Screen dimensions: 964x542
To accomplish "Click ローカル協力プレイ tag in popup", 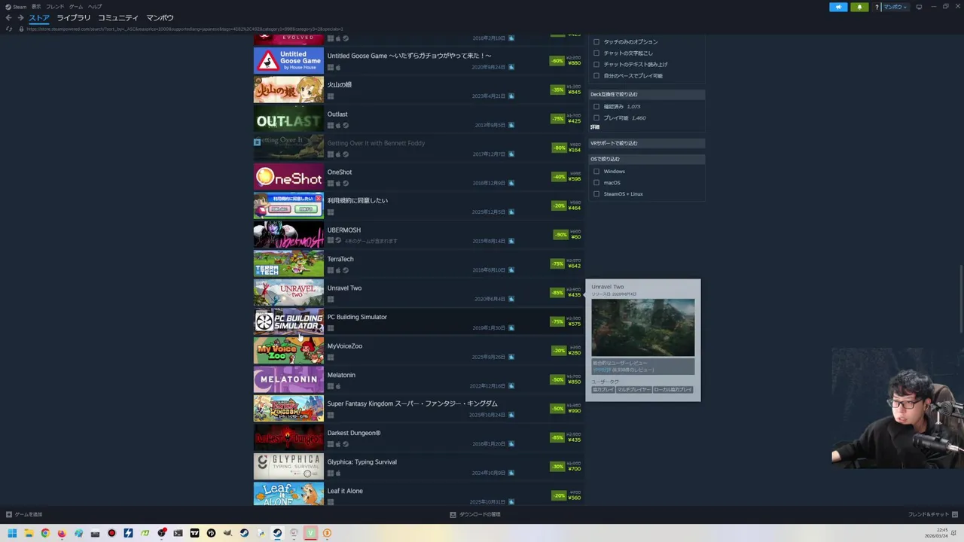I will (673, 389).
